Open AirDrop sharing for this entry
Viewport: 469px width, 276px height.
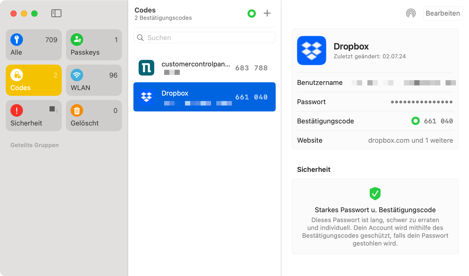pos(411,13)
